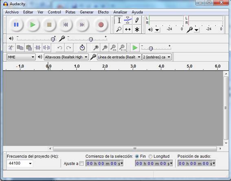This screenshot has width=231, height=181.
Task: Click the red Record button
Action: (101, 25)
